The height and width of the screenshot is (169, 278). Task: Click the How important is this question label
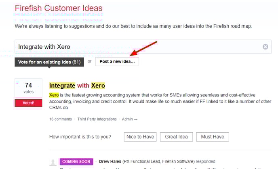point(80,137)
